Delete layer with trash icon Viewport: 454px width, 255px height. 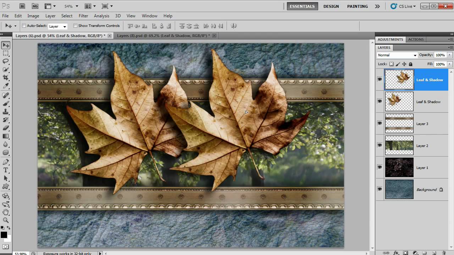pyautogui.click(x=444, y=253)
